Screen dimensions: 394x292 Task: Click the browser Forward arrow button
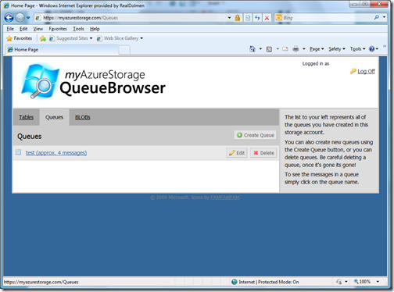20,18
